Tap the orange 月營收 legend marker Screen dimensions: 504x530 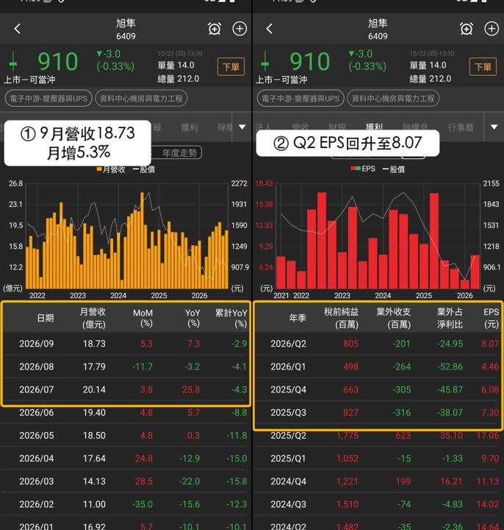[x=99, y=169]
